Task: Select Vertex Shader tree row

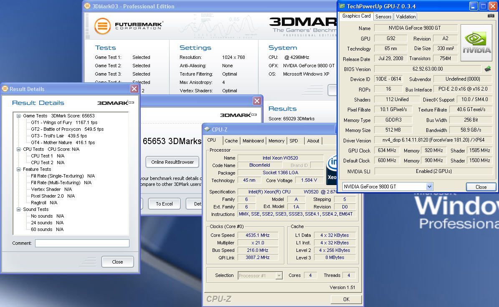Action: click(51, 190)
